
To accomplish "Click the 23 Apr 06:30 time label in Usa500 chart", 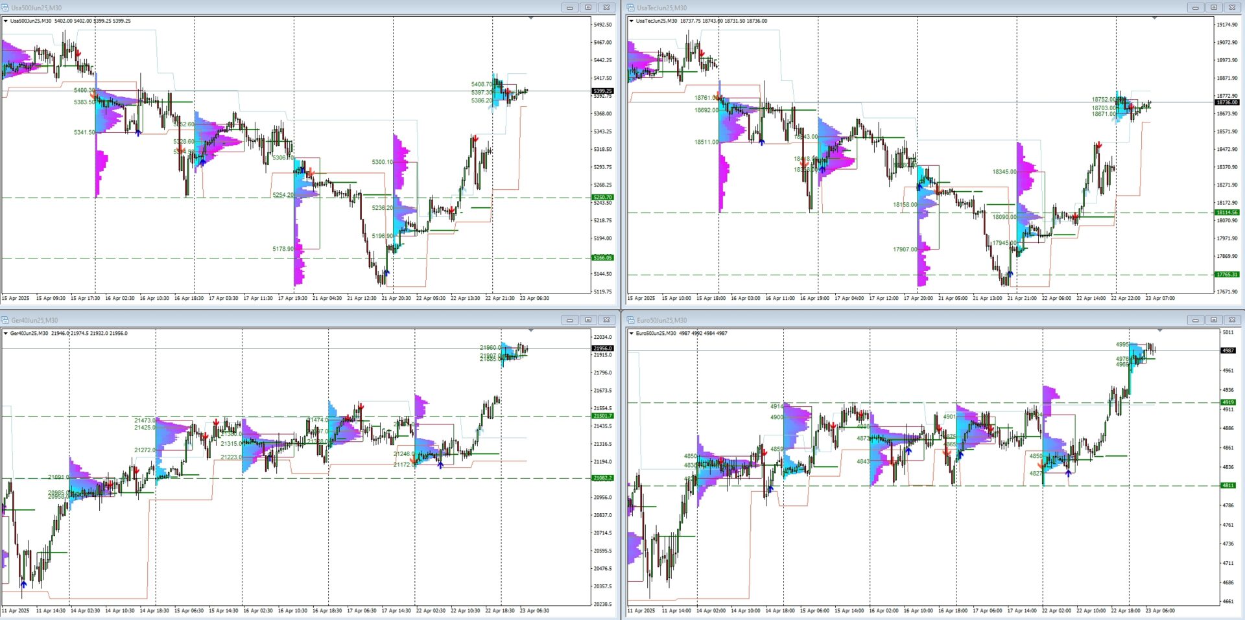I will [x=534, y=299].
